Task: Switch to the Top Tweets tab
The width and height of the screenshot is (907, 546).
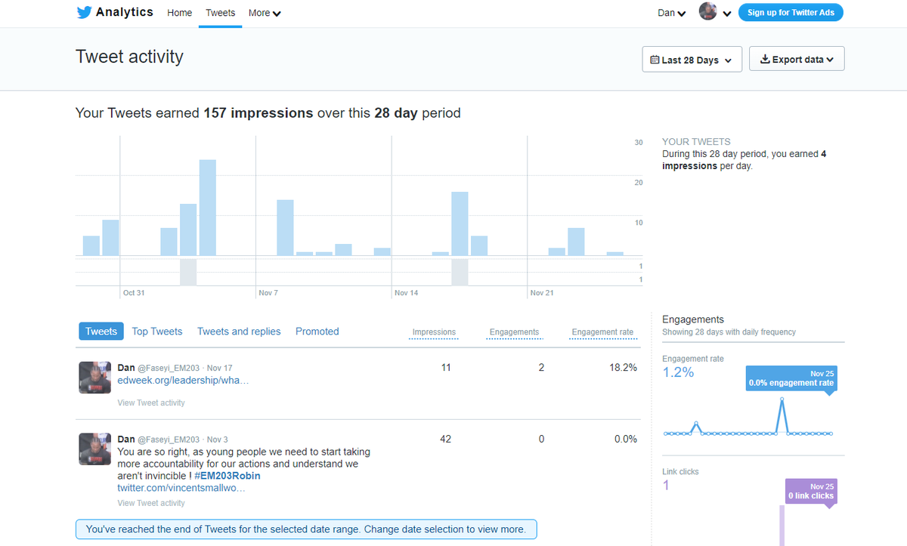Action: pos(157,332)
